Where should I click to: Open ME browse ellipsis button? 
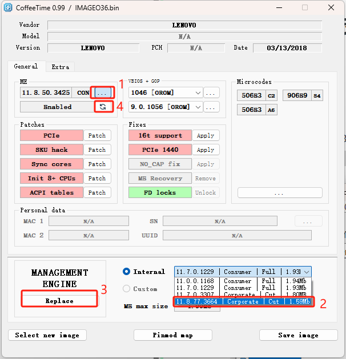pos(103,92)
